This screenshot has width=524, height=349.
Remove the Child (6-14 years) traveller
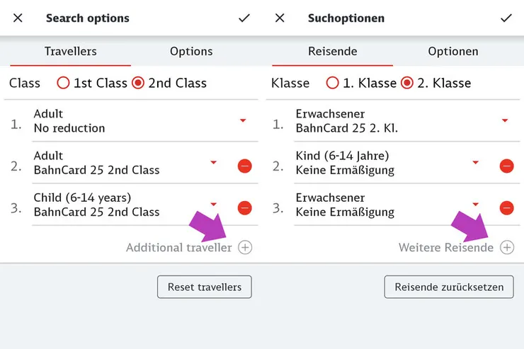pyautogui.click(x=244, y=207)
